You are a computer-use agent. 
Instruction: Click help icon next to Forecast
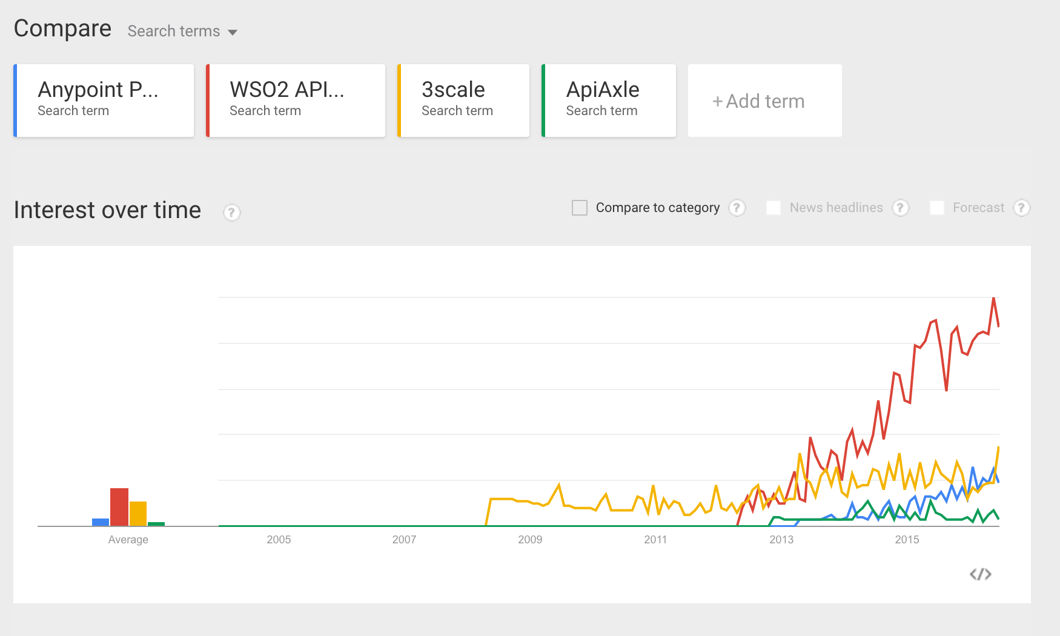coord(1021,208)
